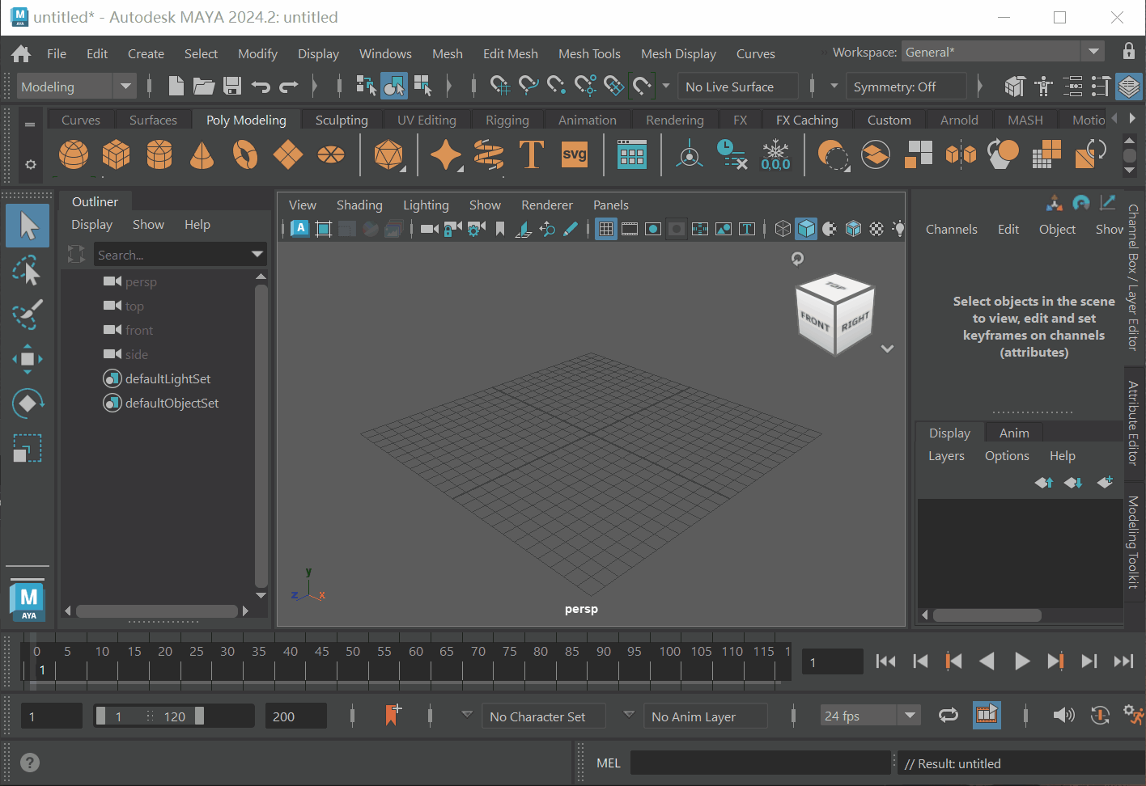This screenshot has height=786, width=1146.
Task: Click the freeze transformations snowflake icon
Action: [775, 154]
